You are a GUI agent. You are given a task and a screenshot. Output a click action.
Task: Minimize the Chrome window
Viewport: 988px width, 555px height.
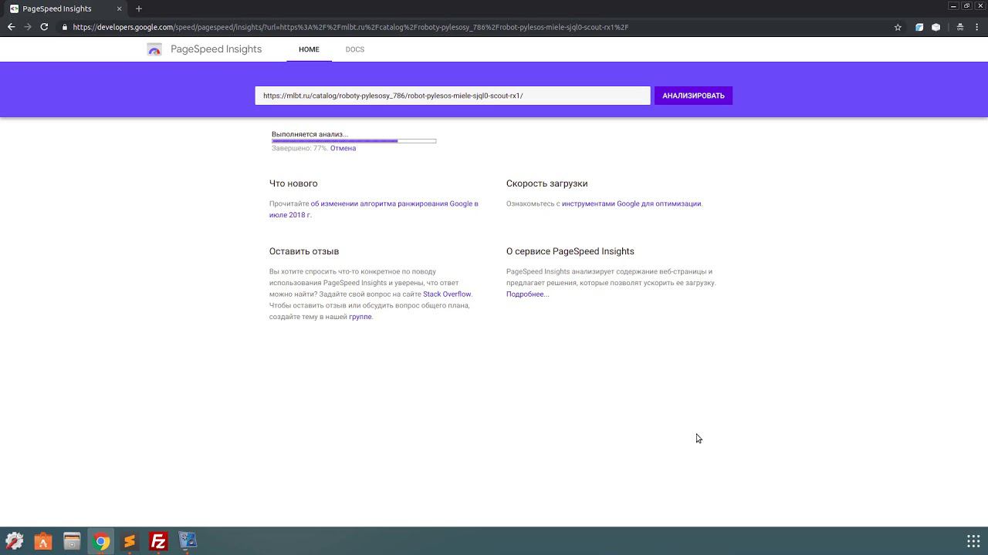point(953,6)
